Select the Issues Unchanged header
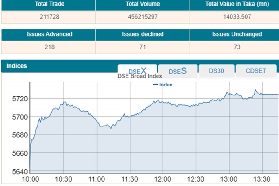Image resolution: width=279 pixels, height=186 pixels. 237,34
